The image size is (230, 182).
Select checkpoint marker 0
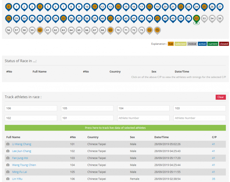click(9, 7)
